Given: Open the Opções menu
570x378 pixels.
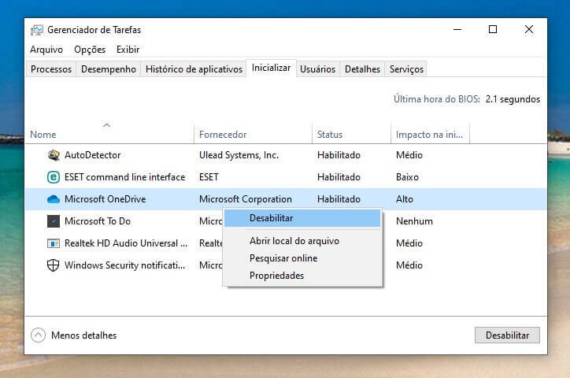Looking at the screenshot, I should tap(90, 50).
